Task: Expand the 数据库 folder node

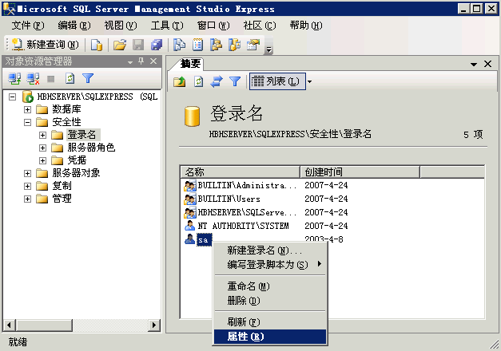Action: point(27,109)
